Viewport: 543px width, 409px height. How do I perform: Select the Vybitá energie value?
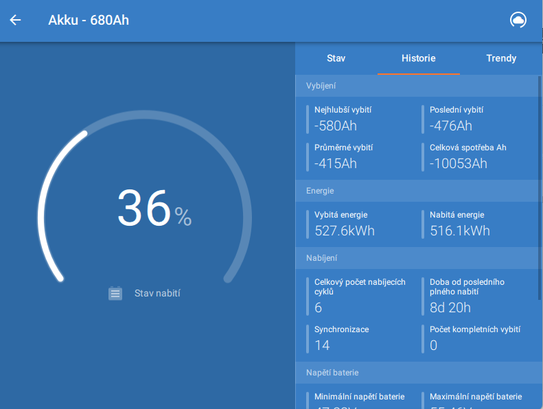pyautogui.click(x=345, y=231)
